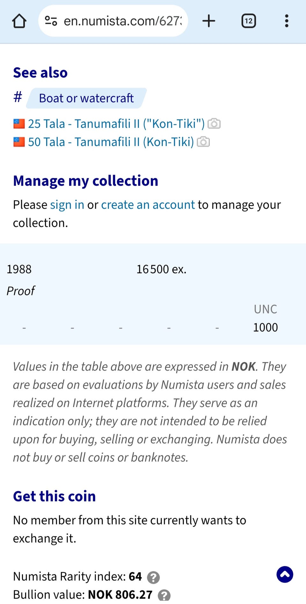Screen dimensions: 306x604
Task: Open a new tab with plus icon
Action: [209, 21]
